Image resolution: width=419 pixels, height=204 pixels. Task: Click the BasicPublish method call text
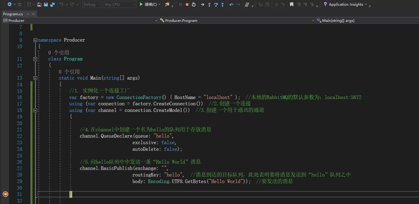click(116, 168)
